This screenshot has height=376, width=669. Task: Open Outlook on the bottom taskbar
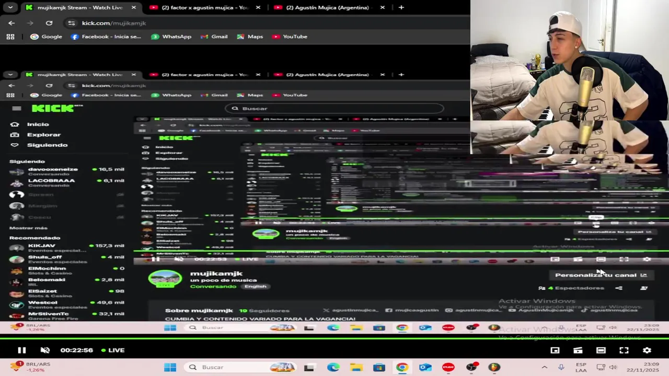tap(425, 367)
